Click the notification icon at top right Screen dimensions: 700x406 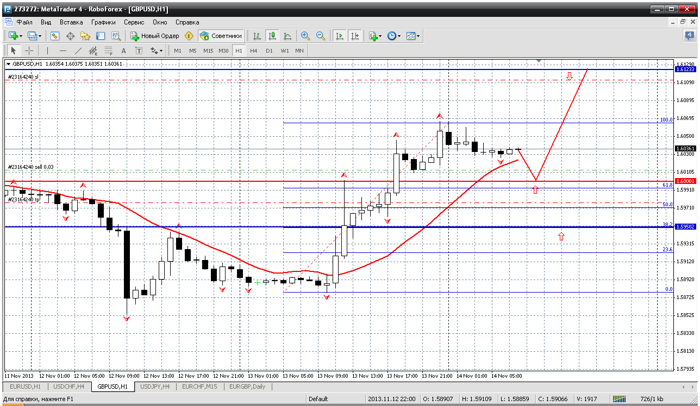(689, 36)
